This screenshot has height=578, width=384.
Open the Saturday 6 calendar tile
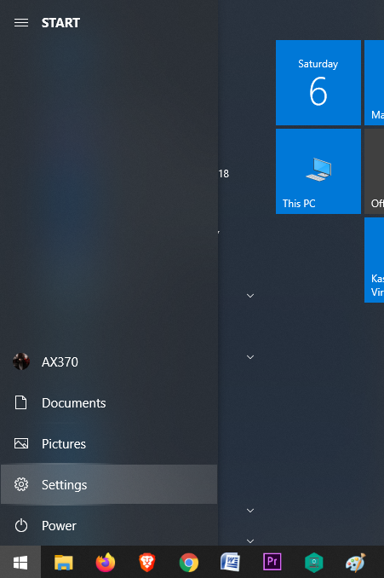(318, 83)
